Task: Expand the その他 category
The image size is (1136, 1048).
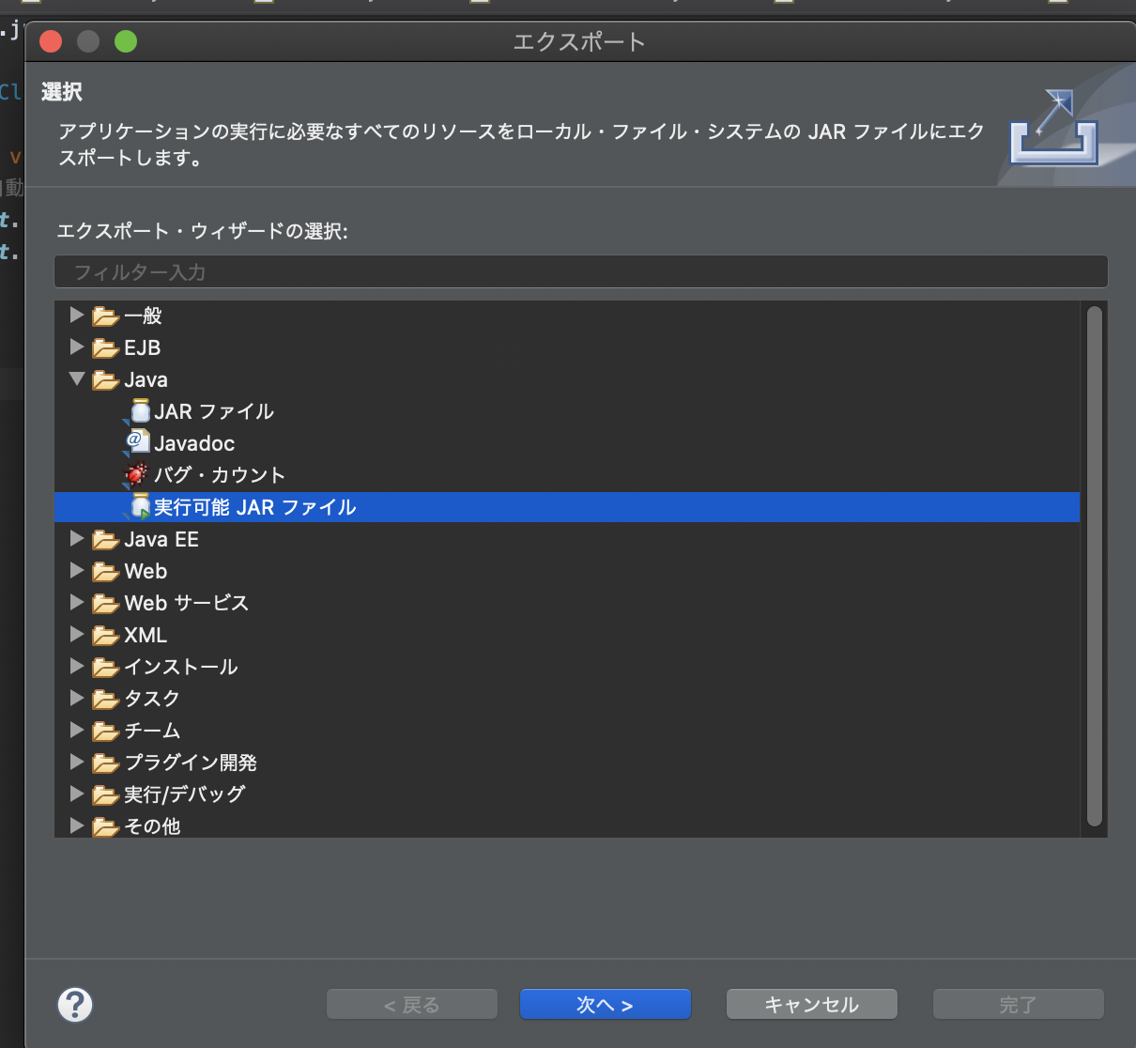Action: [76, 825]
